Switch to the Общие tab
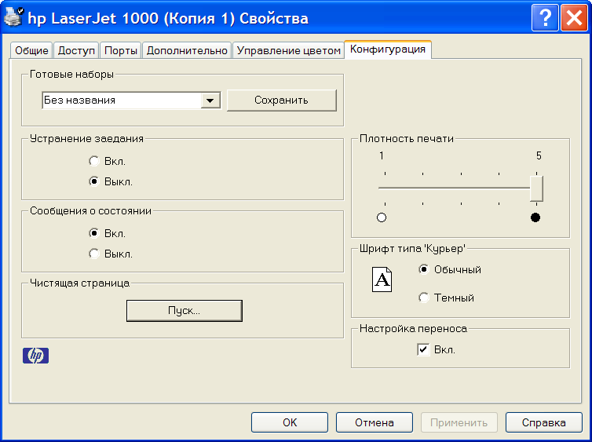Screen dimensions: 592x442 (x=31, y=50)
